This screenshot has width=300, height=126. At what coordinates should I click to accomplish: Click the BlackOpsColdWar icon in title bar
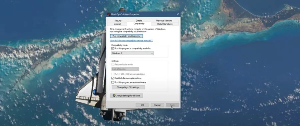pos(109,14)
